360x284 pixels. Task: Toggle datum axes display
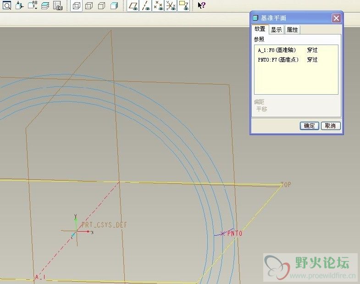tap(145, 6)
